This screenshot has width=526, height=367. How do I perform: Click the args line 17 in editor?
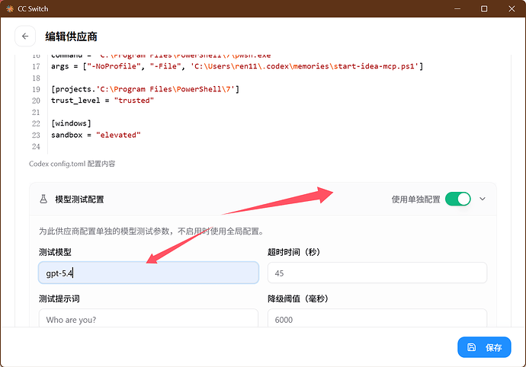(x=237, y=66)
